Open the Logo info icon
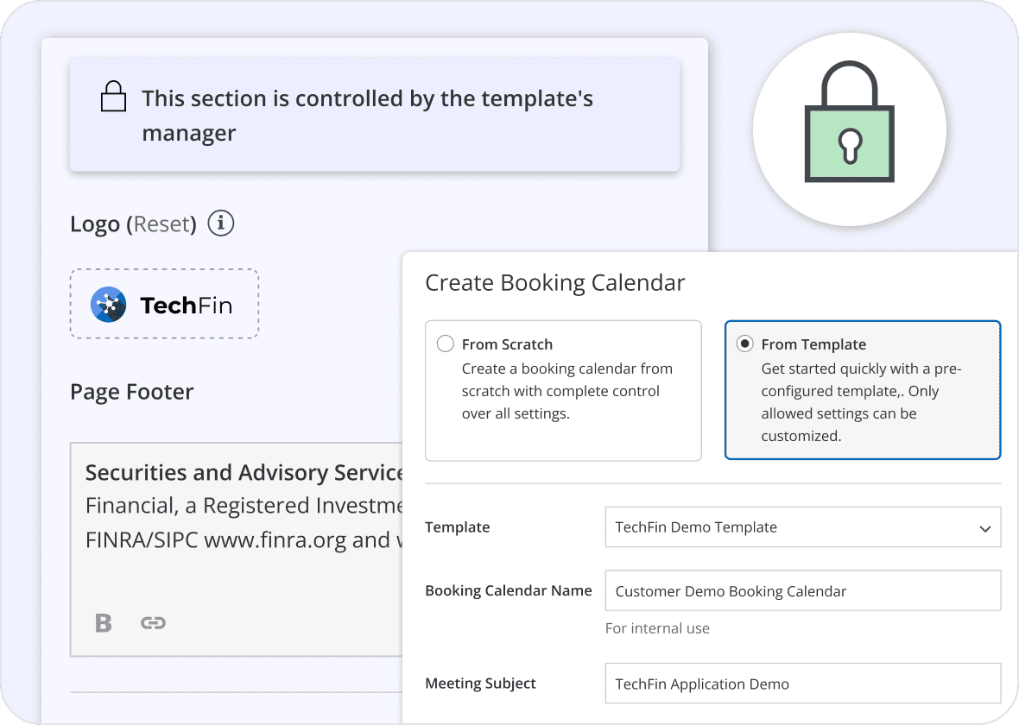This screenshot has height=725, width=1019. (221, 224)
